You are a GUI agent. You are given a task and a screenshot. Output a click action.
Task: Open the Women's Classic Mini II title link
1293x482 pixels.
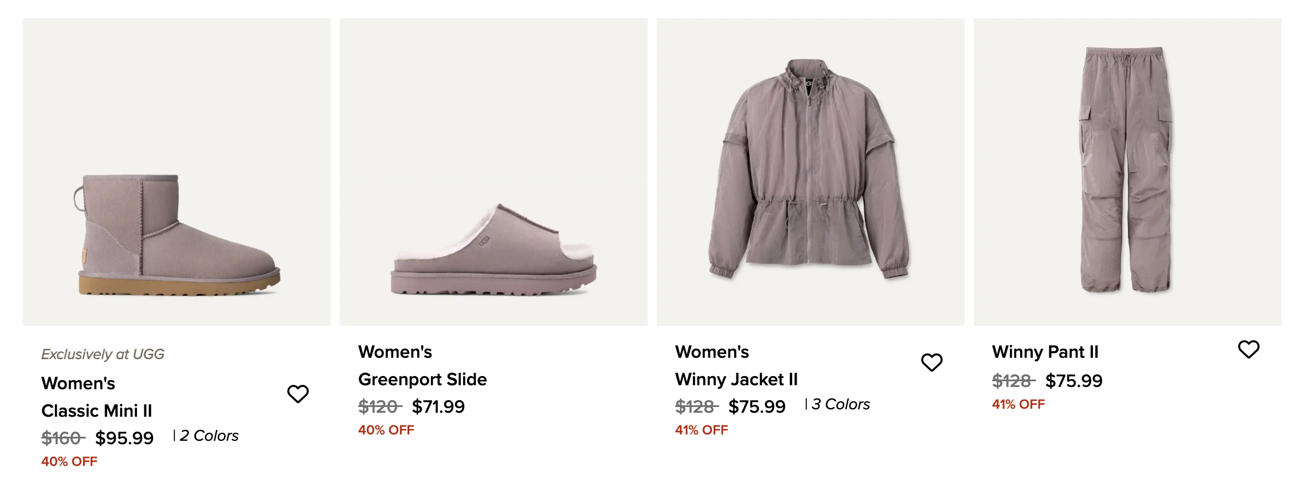tap(96, 397)
